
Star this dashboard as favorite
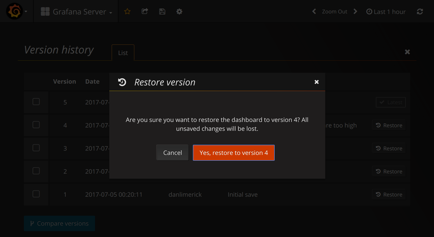pyautogui.click(x=127, y=11)
